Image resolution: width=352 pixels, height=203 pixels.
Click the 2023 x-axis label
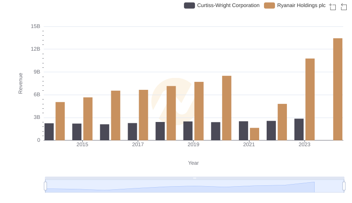point(304,144)
